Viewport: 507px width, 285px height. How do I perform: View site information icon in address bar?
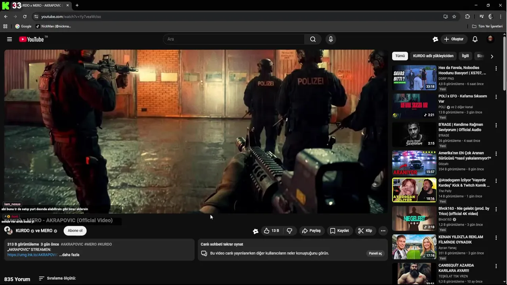pyautogui.click(x=36, y=17)
